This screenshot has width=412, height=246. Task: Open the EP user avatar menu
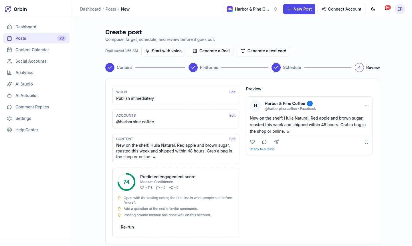(400, 9)
